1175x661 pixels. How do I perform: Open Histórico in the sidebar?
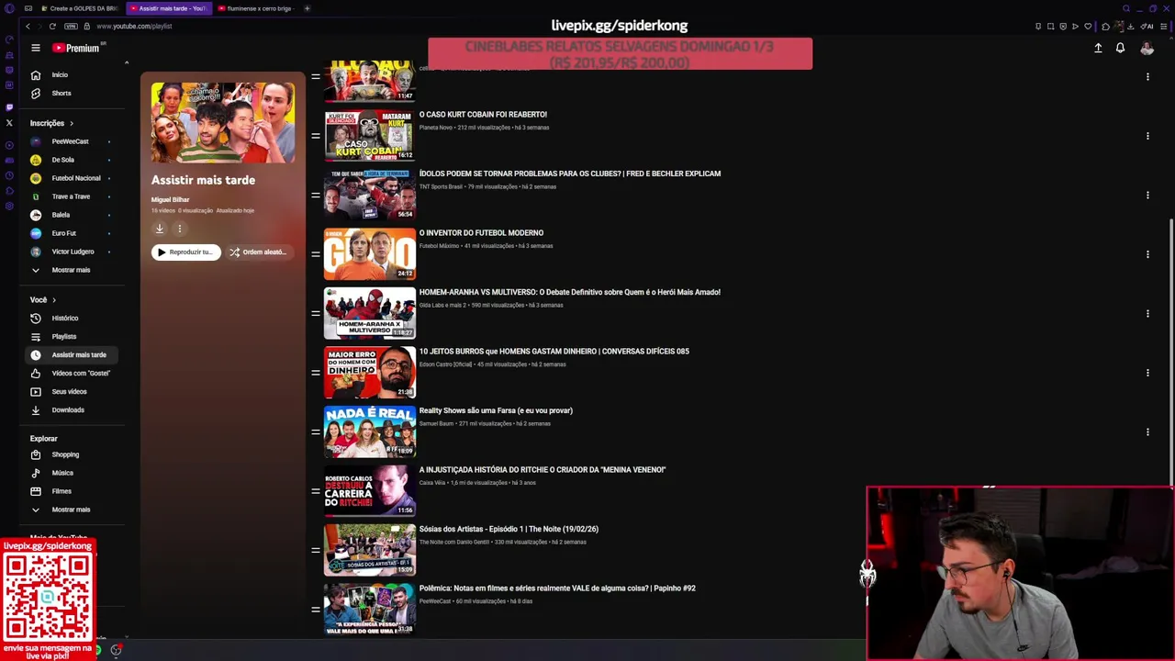pyautogui.click(x=64, y=318)
